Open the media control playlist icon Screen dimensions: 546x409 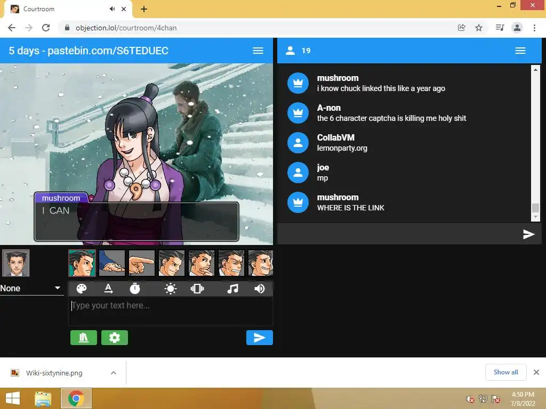point(500,28)
